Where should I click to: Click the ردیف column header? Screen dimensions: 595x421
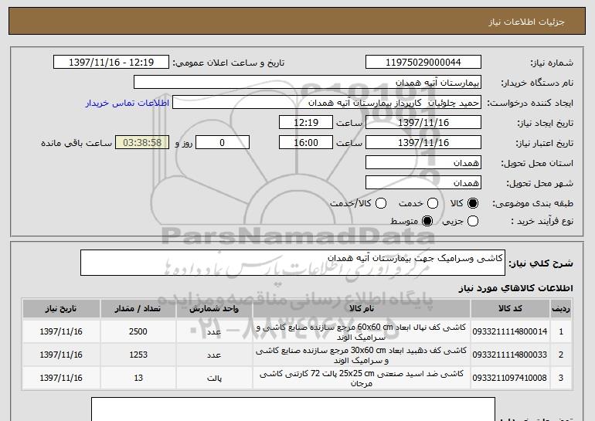pos(561,309)
